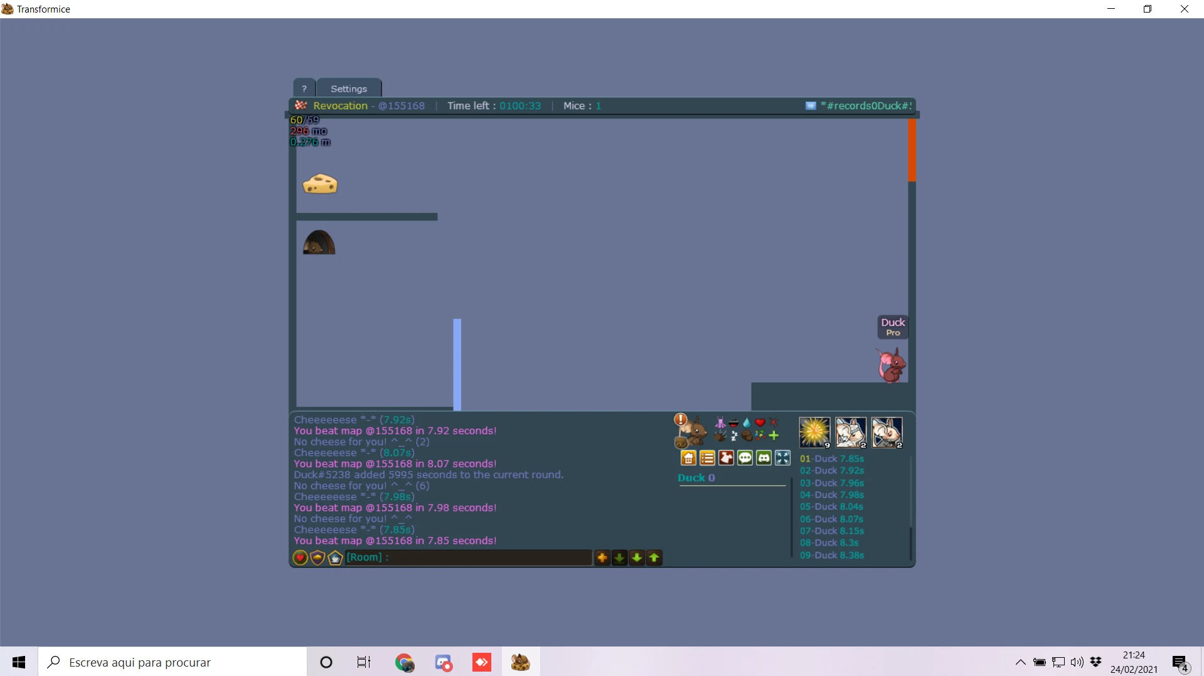Open the volume control in the system tray
The height and width of the screenshot is (676, 1204).
[x=1077, y=662]
